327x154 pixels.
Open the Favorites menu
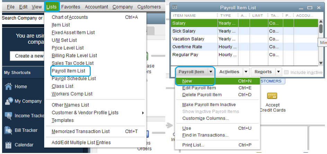71,7
